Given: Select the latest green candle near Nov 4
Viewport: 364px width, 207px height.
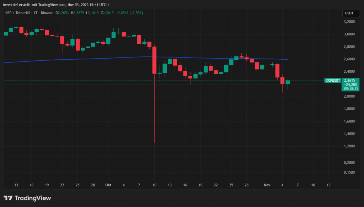Looking at the screenshot, I should [x=287, y=82].
